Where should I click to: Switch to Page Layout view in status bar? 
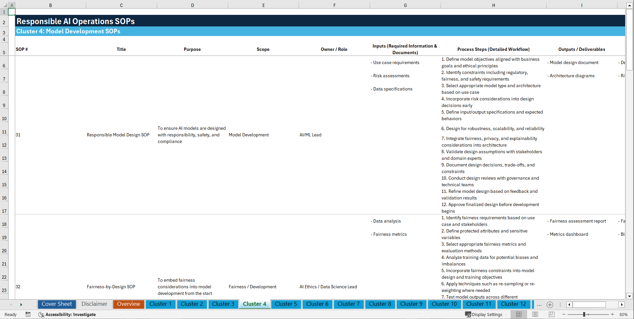(x=535, y=314)
